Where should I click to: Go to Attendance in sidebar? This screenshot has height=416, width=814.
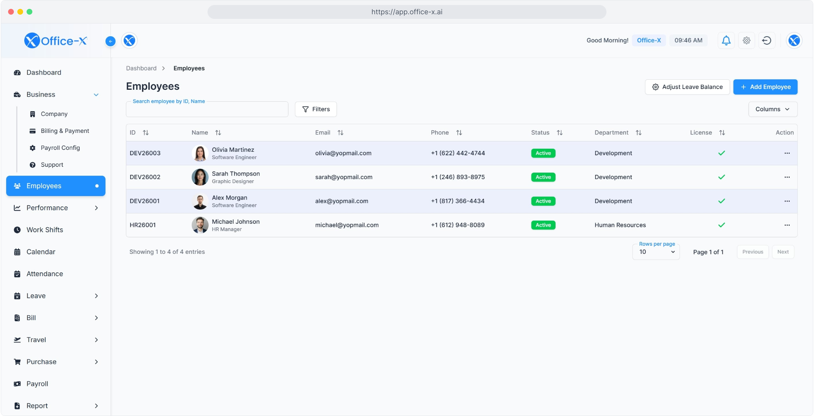point(45,274)
